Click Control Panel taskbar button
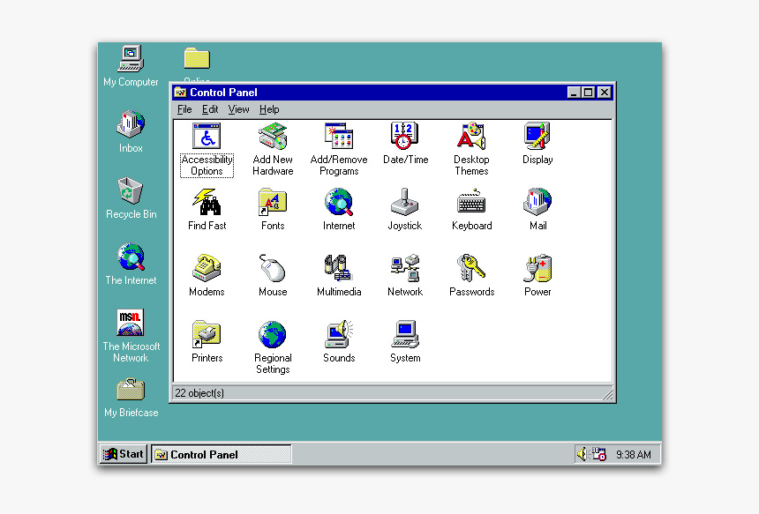The height and width of the screenshot is (514, 759). point(221,455)
